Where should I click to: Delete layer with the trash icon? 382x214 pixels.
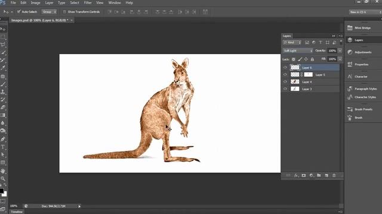(x=334, y=175)
